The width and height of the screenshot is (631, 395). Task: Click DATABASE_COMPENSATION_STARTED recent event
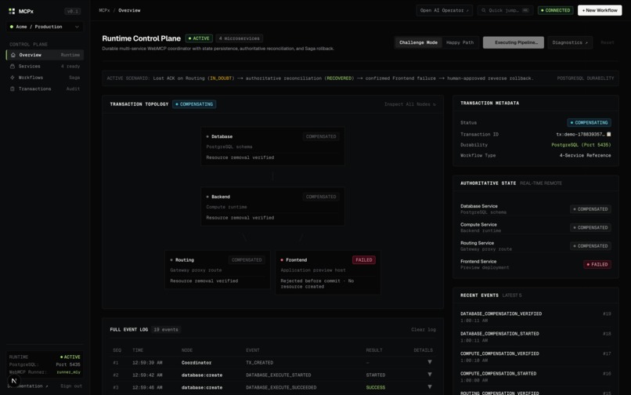tap(535, 337)
